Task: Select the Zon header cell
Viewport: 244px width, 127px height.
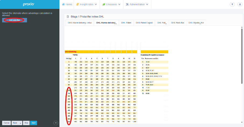Action: tap(142, 59)
